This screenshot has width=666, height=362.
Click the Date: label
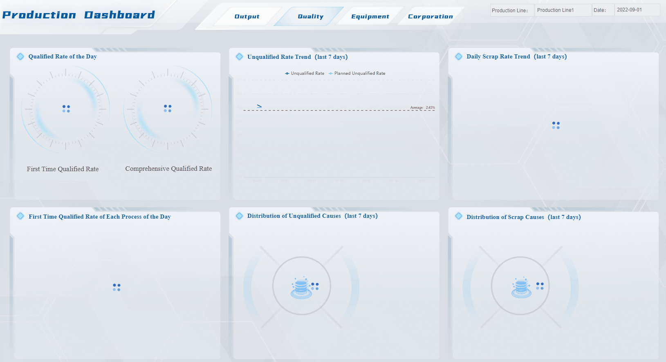tap(600, 10)
